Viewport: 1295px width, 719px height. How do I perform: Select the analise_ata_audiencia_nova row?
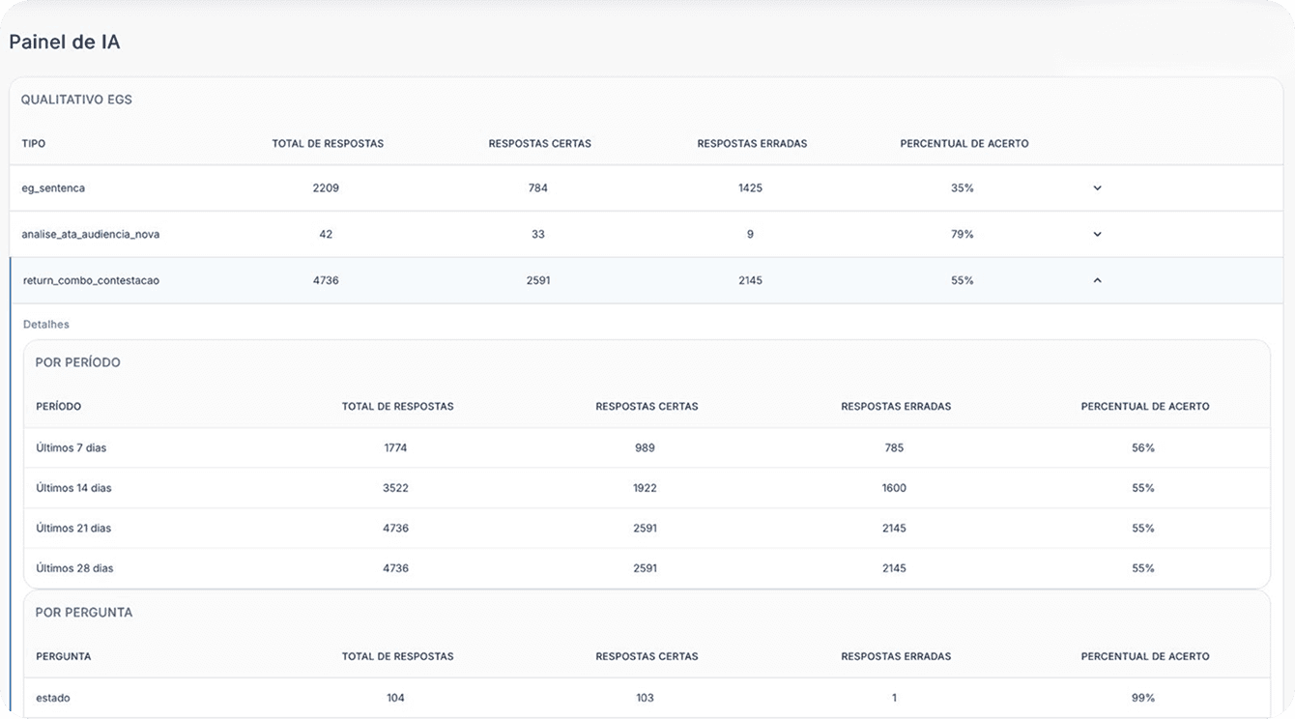[647, 234]
